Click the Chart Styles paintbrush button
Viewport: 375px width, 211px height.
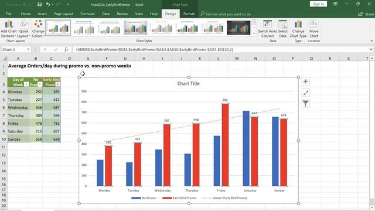tap(306, 93)
